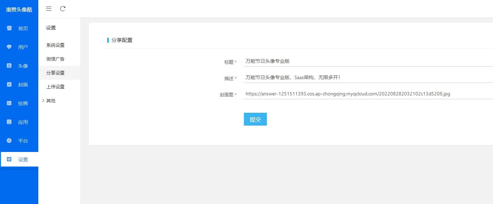The width and height of the screenshot is (493, 204).
Task: Open 微信广告 settings
Action: click(59, 59)
